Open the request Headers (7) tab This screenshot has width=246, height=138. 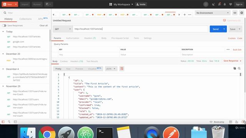click(90, 38)
